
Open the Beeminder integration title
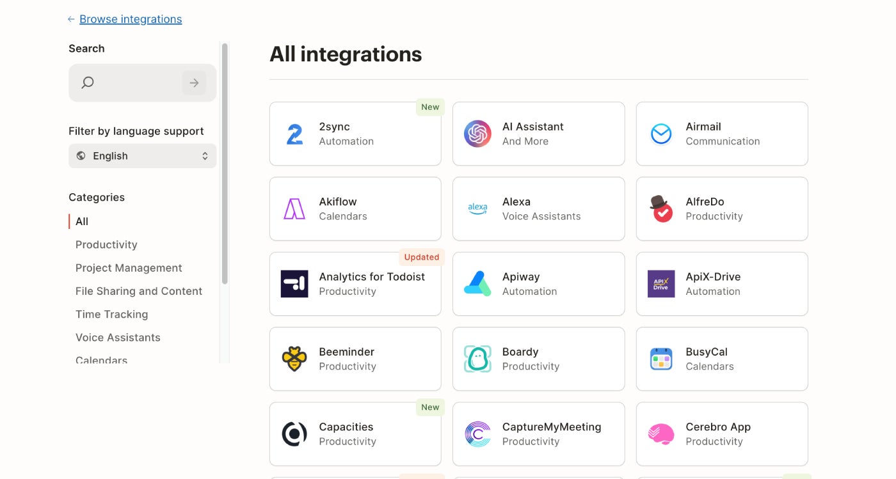click(x=346, y=352)
